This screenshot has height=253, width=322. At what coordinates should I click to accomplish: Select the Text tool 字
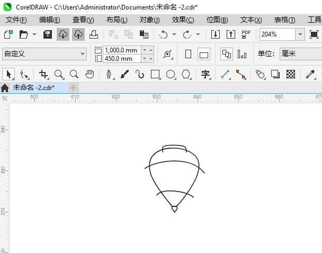point(205,74)
